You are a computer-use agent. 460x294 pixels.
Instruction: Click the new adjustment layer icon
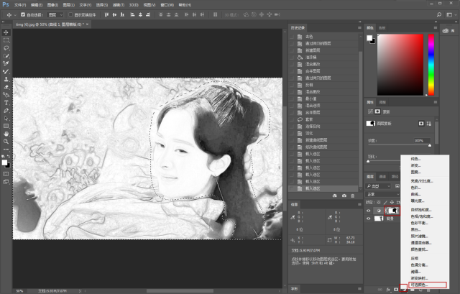[x=404, y=290]
